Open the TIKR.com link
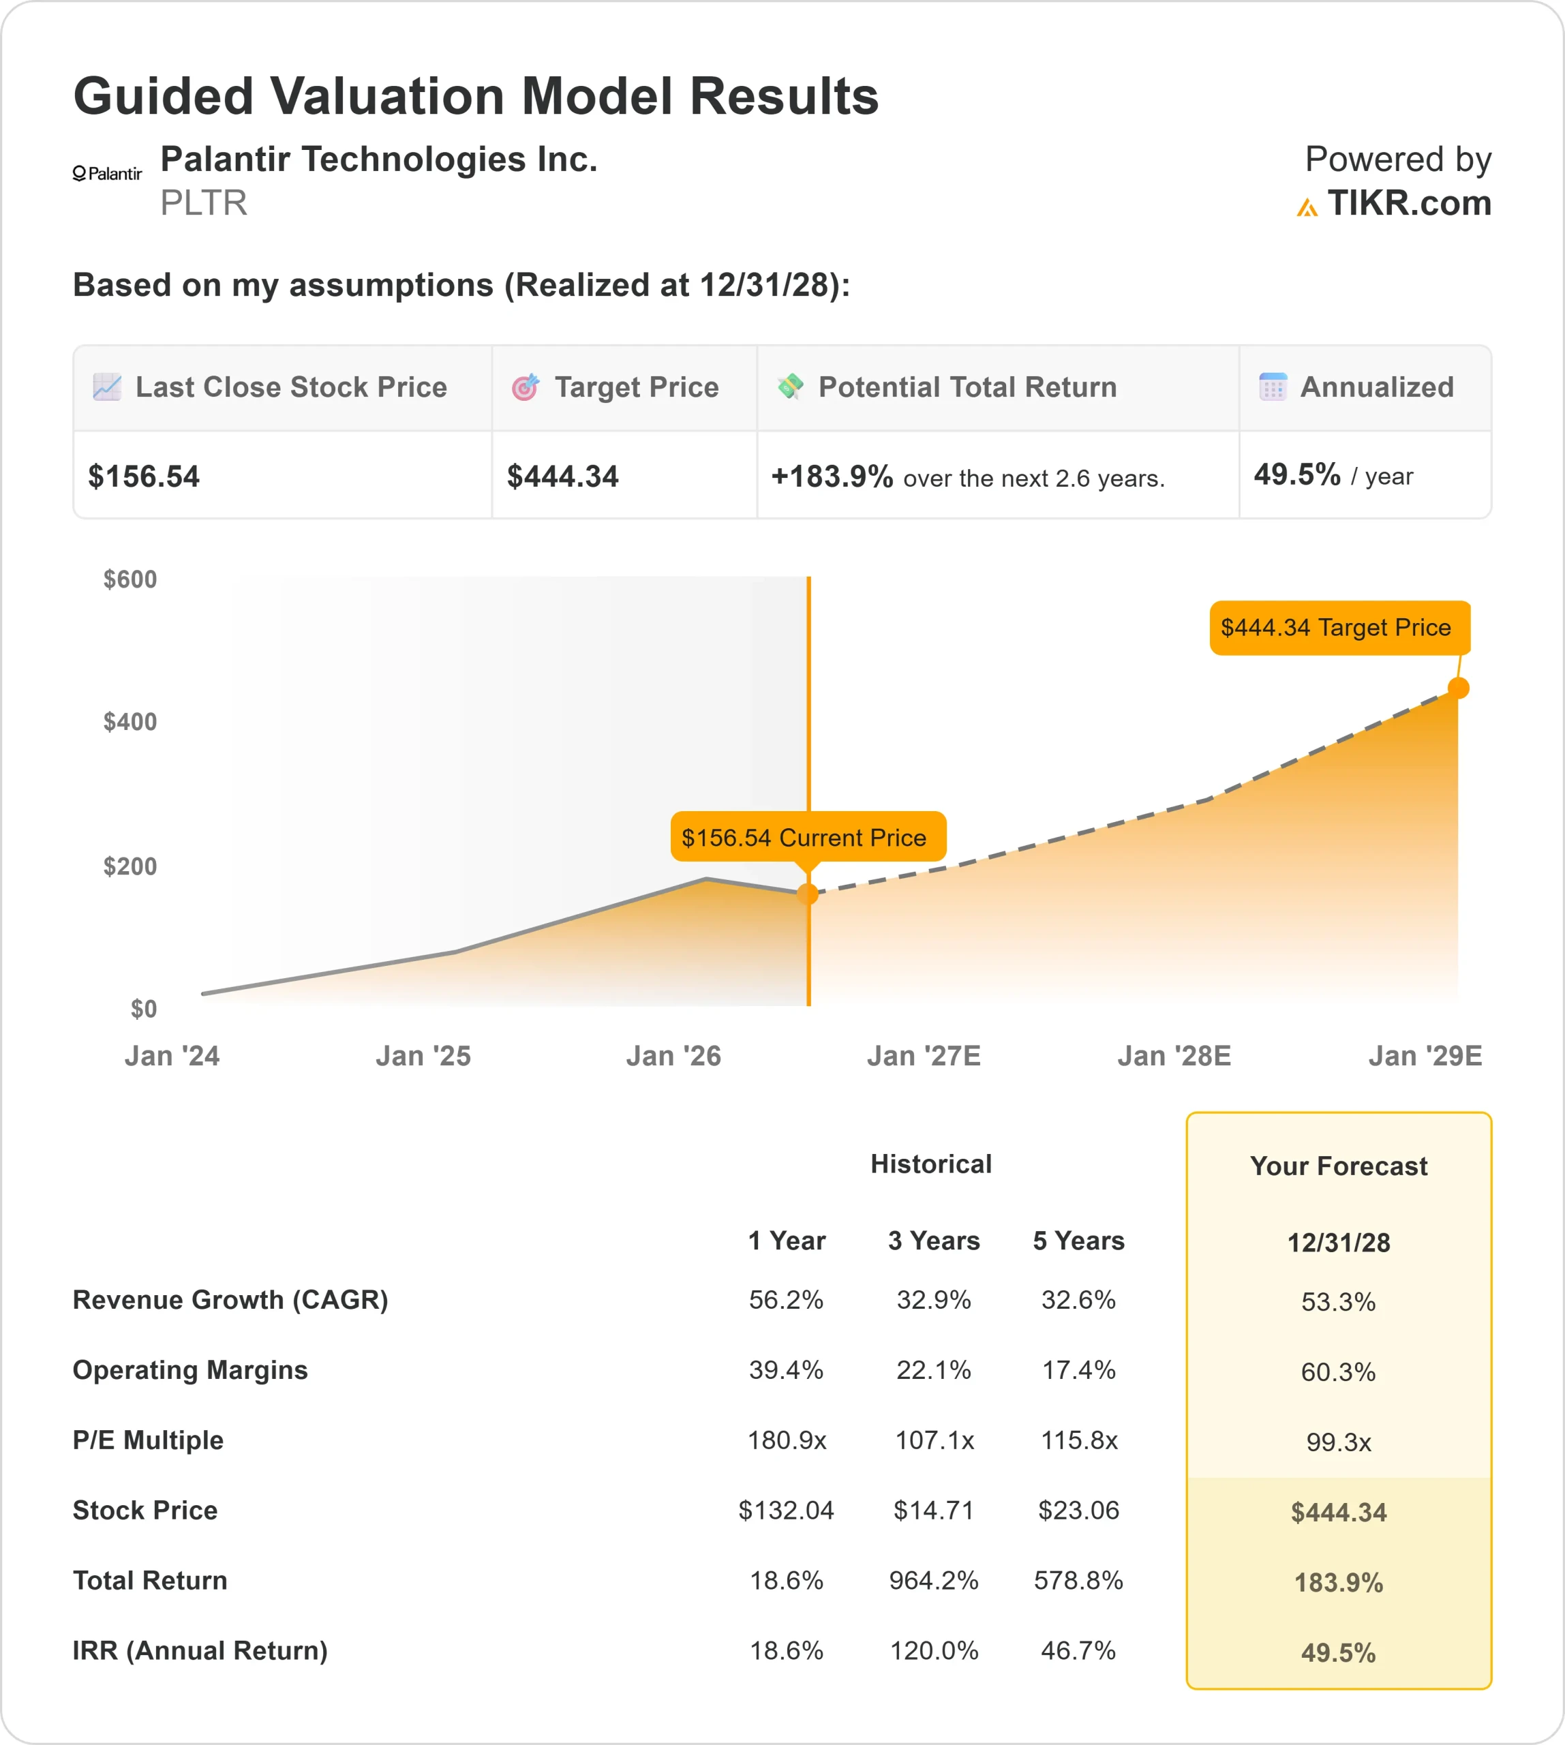 pos(1410,204)
